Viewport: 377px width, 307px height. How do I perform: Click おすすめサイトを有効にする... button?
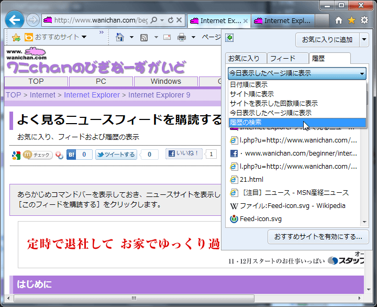tap(318, 237)
